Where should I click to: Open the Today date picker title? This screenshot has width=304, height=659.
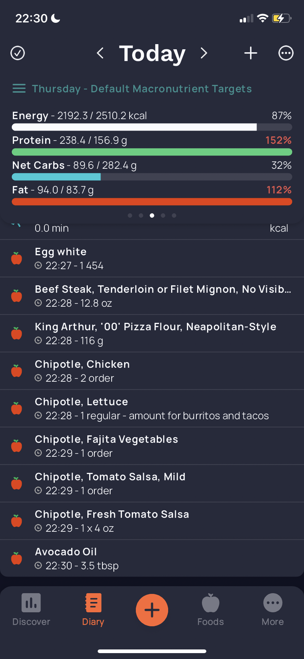(152, 54)
